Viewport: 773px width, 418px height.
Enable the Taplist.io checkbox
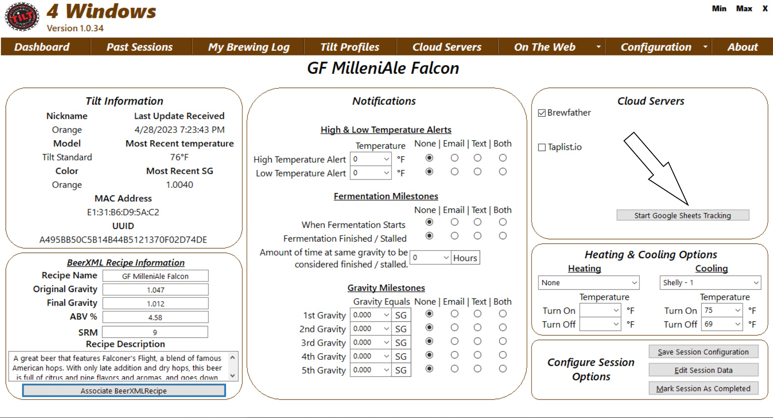click(542, 147)
